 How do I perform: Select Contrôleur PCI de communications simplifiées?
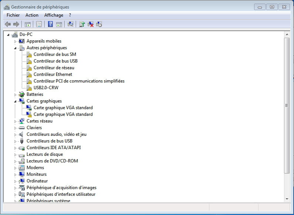79,81
